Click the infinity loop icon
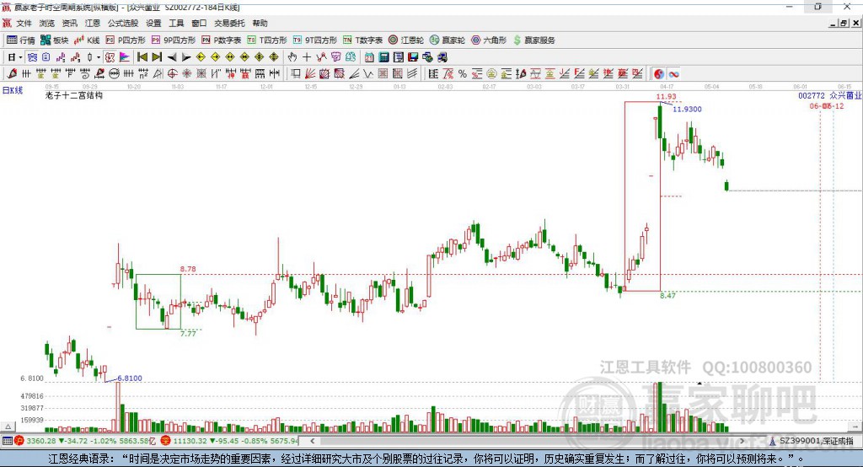Viewport: 863px width, 467px height. tap(673, 74)
